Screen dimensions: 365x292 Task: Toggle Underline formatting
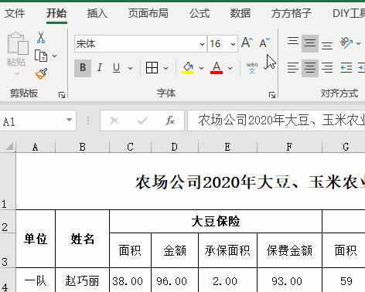point(117,68)
